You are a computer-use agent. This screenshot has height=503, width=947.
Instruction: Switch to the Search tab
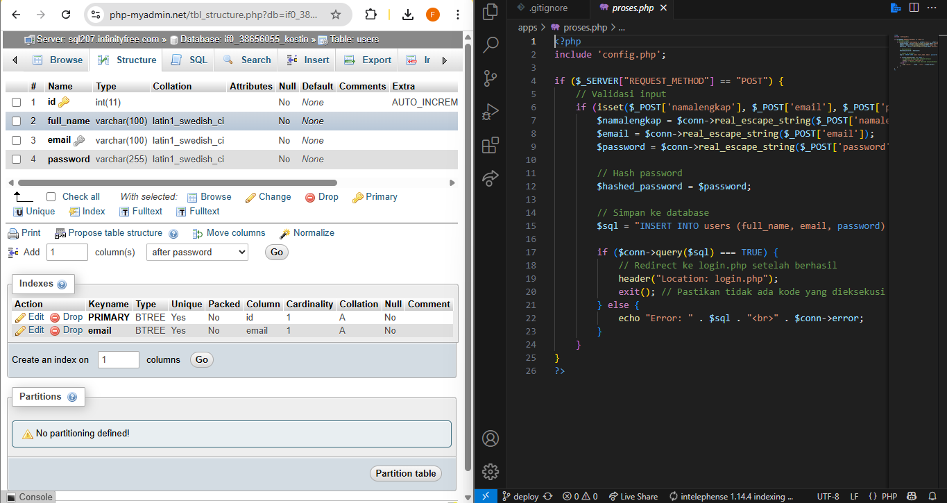click(246, 60)
